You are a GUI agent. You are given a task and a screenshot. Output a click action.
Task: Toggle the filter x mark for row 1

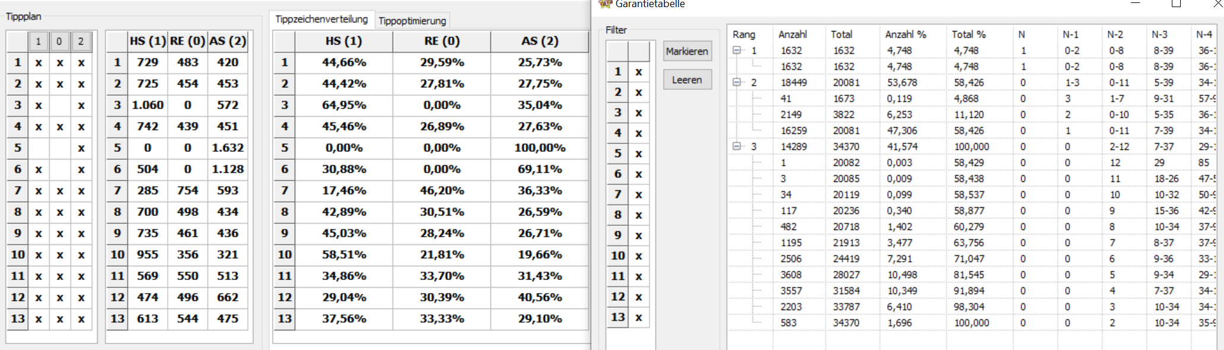639,72
